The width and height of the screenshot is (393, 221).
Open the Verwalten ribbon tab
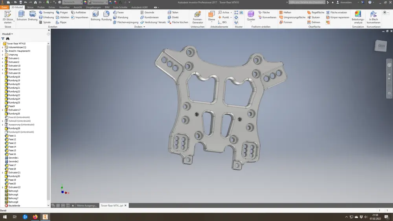tap(64, 7)
